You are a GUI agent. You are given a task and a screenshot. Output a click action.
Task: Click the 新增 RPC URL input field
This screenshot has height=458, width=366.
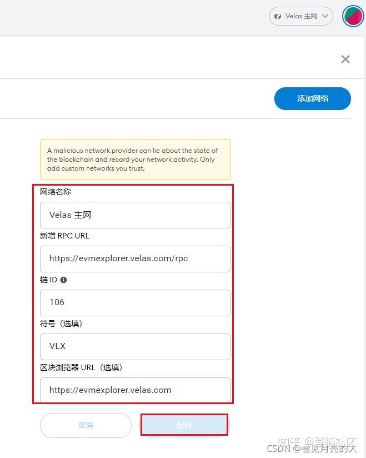coord(135,259)
